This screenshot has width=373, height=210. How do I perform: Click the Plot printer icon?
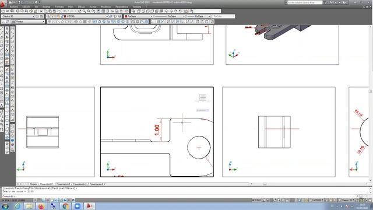tap(17, 11)
